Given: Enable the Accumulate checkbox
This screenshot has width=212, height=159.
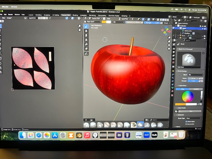Looking at the screenshot, I should point(186,124).
